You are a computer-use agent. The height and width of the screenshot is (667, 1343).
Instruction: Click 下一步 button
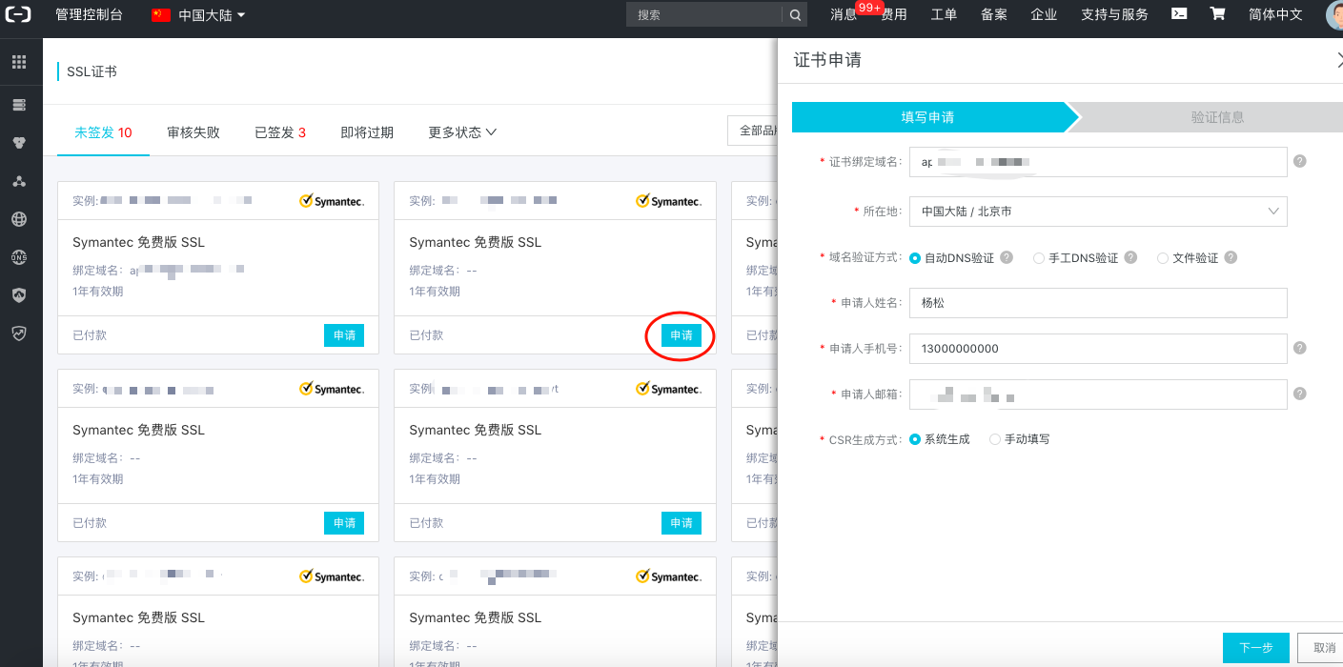click(1256, 648)
